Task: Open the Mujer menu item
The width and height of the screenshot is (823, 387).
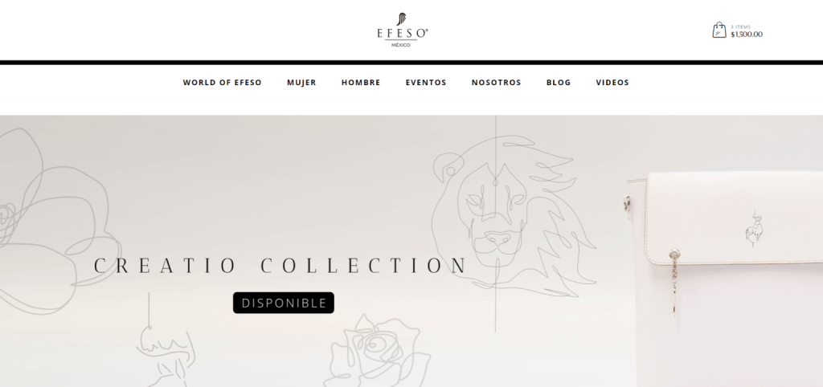Action: [301, 83]
